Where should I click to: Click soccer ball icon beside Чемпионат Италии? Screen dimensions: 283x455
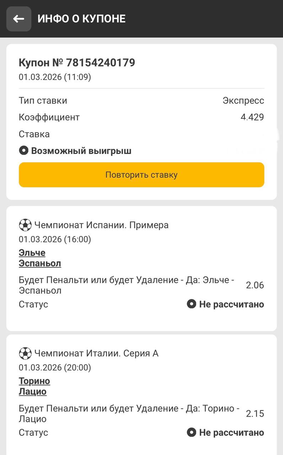point(25,353)
